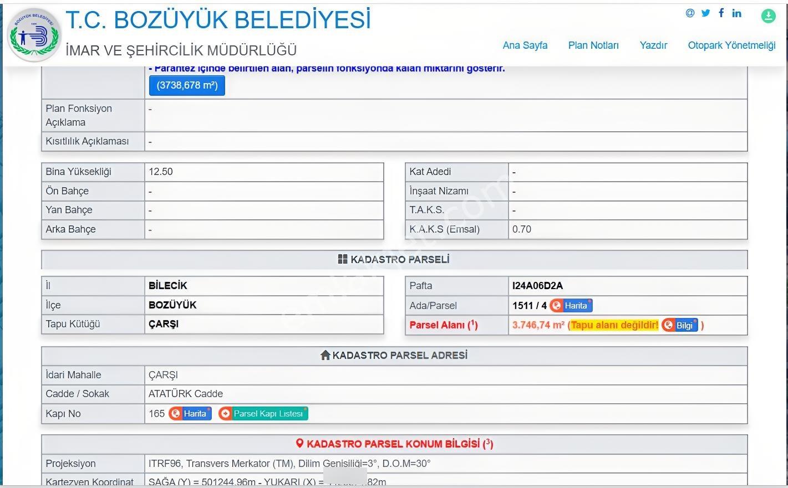Click the KADASTRO PARSEL KONUM BİLGİSİ heading
The width and height of the screenshot is (788, 488).
point(400,444)
